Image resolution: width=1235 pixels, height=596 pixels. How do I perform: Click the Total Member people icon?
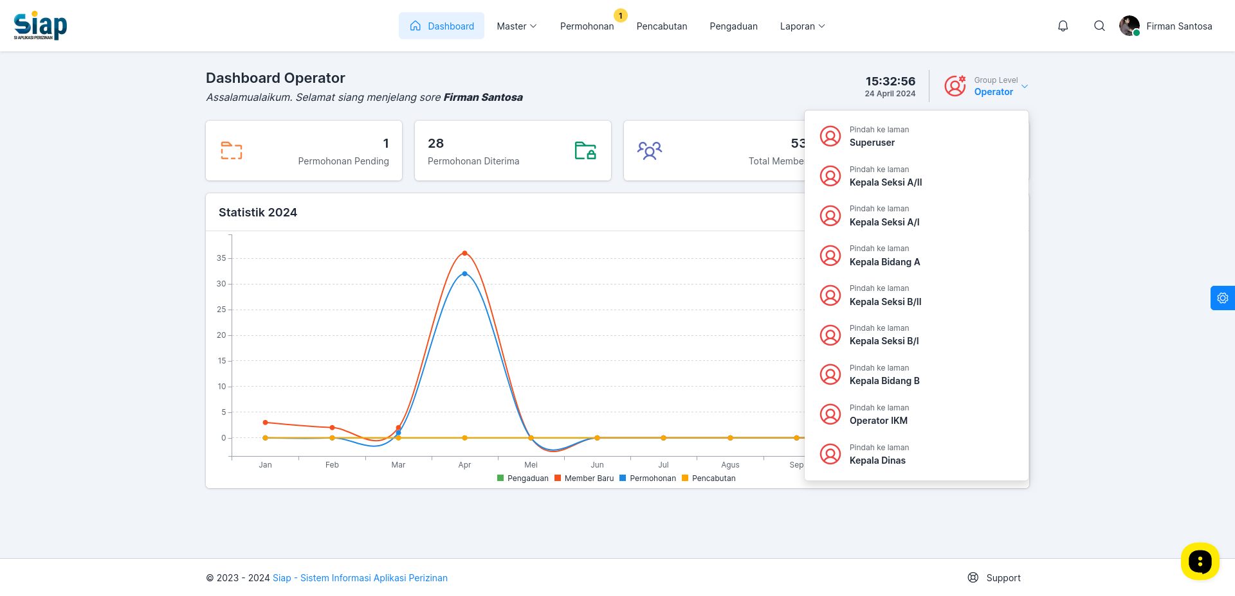coord(650,150)
